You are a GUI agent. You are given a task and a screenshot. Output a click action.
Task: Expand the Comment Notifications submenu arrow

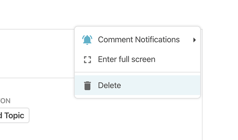coord(195,40)
